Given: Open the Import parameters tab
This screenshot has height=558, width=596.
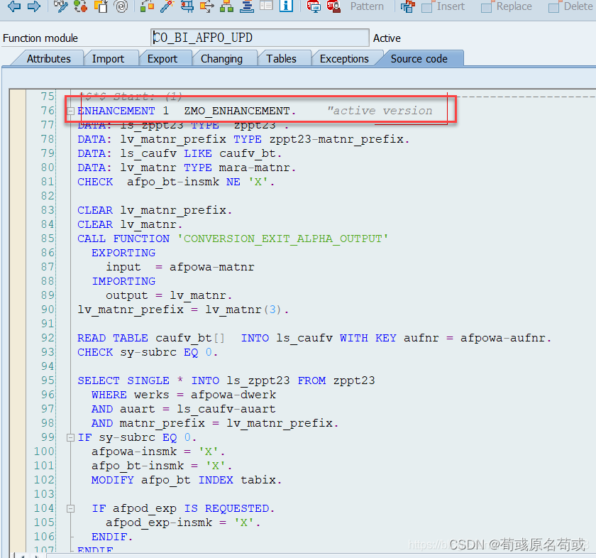Looking at the screenshot, I should [x=111, y=59].
